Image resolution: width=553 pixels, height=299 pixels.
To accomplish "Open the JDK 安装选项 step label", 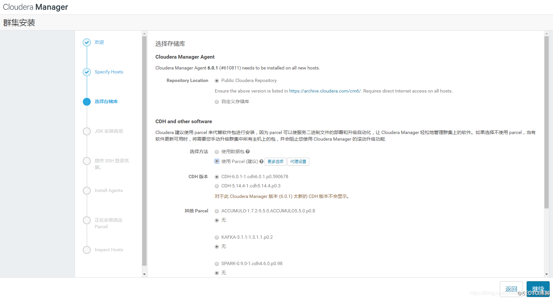I will [x=109, y=131].
